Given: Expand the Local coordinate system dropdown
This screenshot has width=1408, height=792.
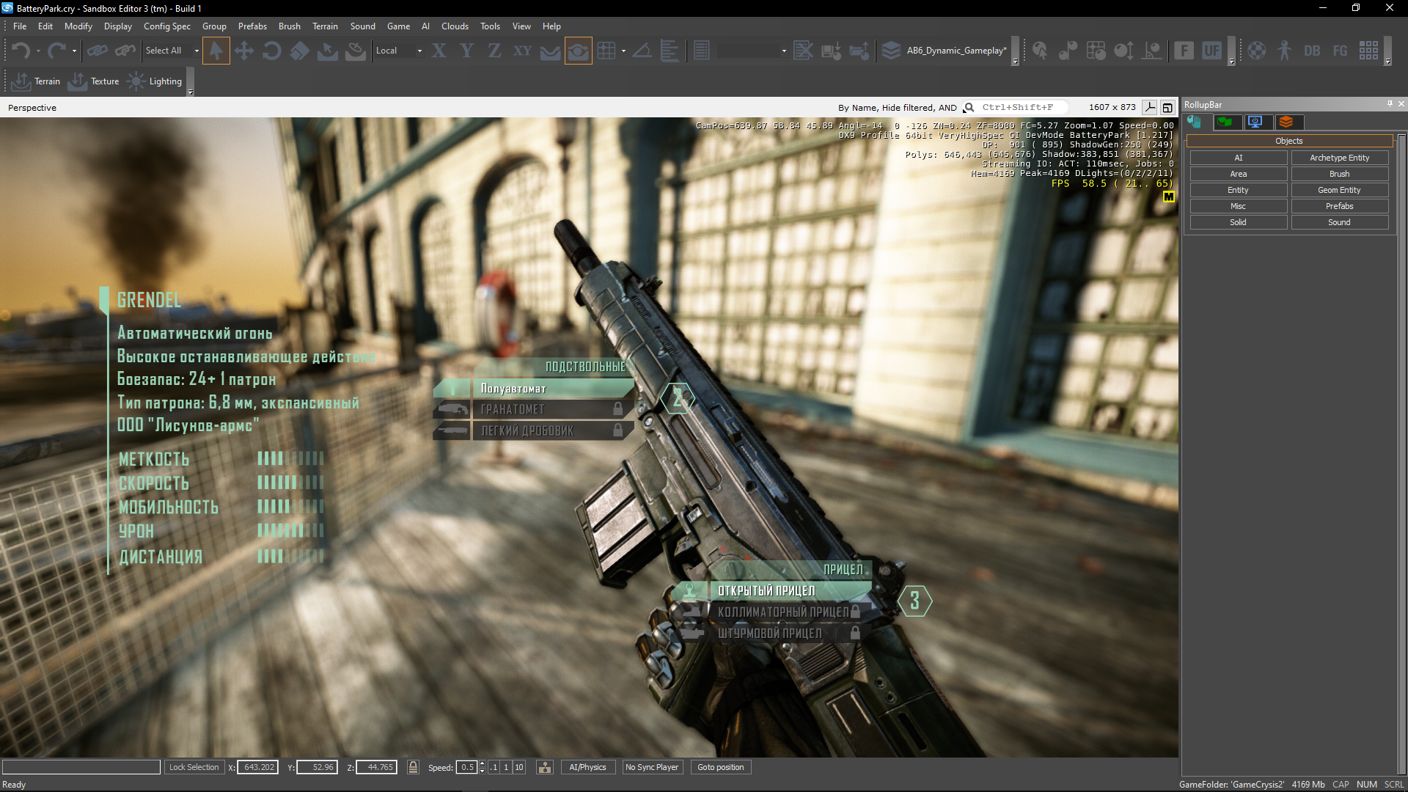Looking at the screenshot, I should 419,51.
